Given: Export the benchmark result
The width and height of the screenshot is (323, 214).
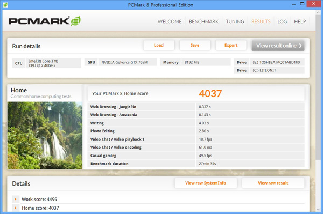Looking at the screenshot, I should pyautogui.click(x=231, y=45).
